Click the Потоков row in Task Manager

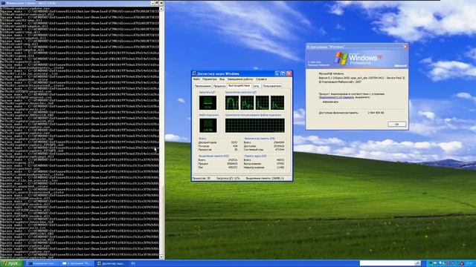point(218,146)
